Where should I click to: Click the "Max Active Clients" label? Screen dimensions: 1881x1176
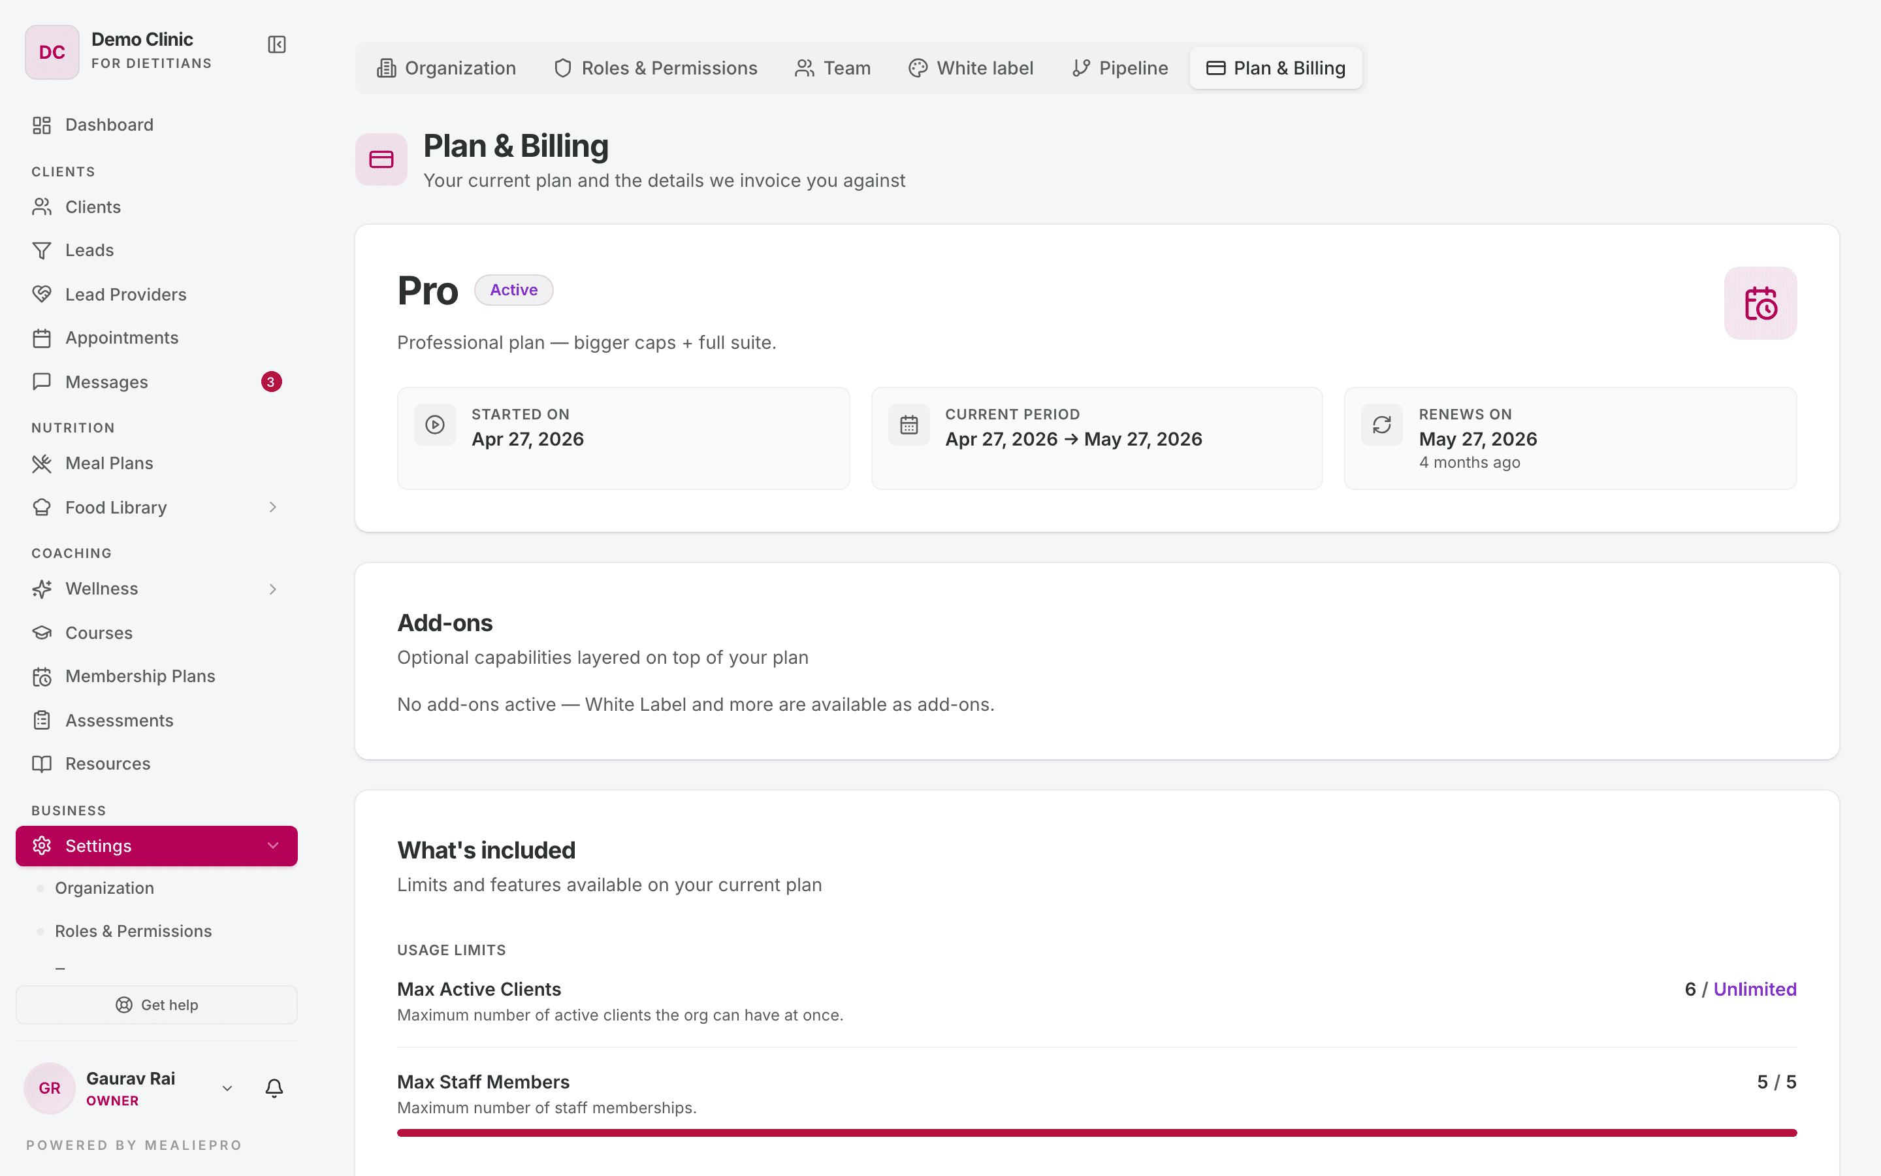tap(479, 989)
